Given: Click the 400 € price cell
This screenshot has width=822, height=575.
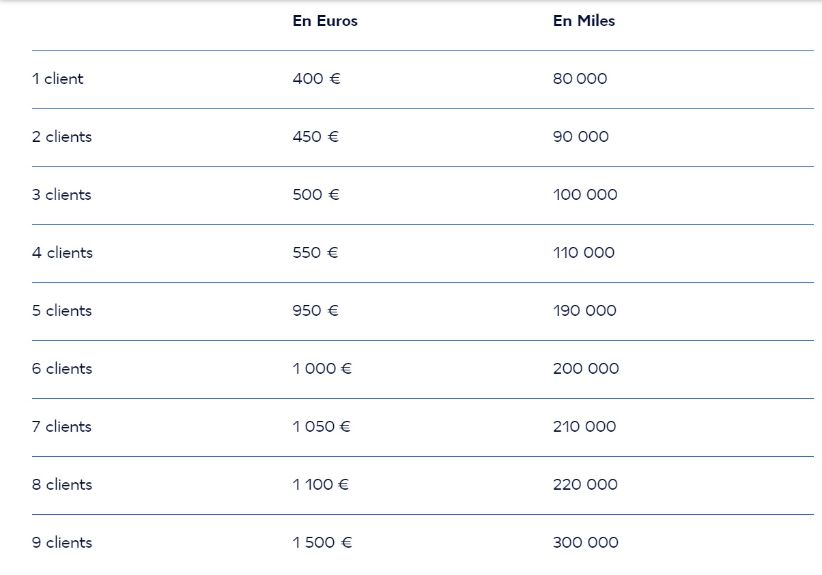Looking at the screenshot, I should pos(317,79).
